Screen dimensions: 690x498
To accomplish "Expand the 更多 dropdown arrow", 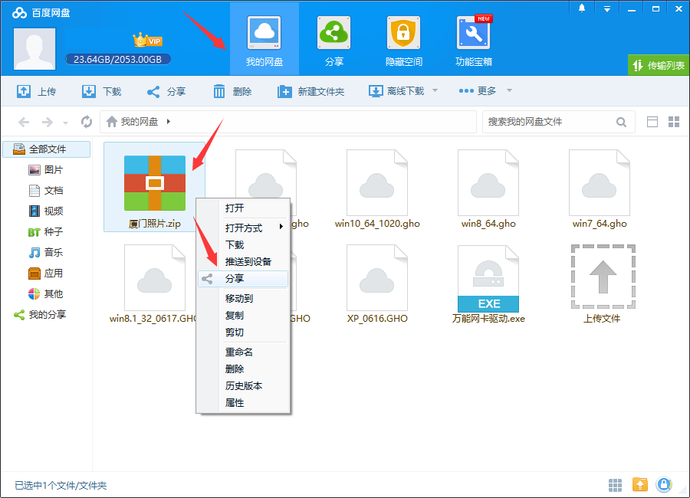I will [510, 90].
